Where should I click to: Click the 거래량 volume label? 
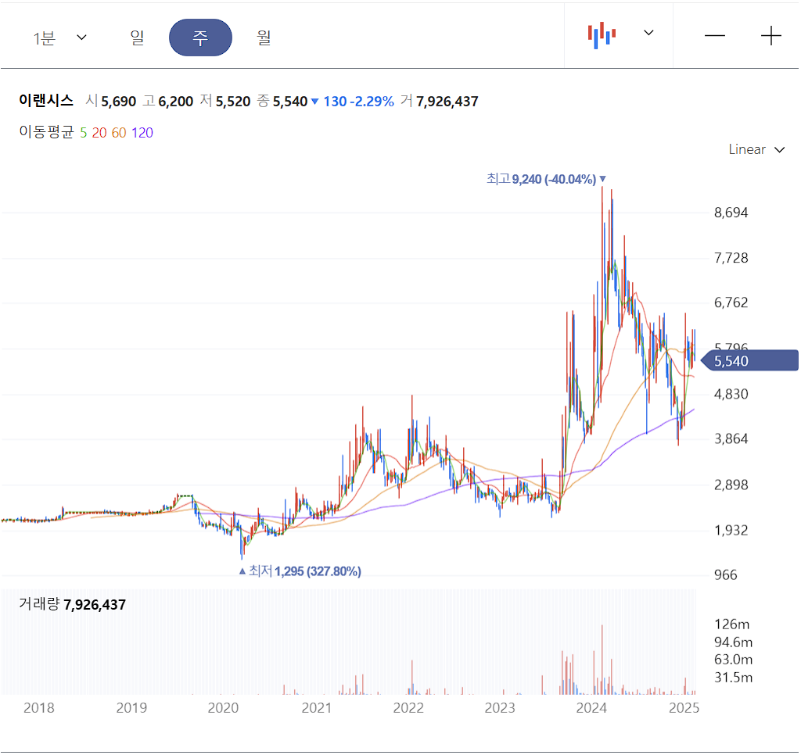38,604
